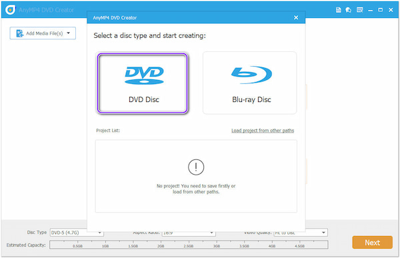Click the blue DVD logo graphic
Screen dimensions: 400x258
144,75
